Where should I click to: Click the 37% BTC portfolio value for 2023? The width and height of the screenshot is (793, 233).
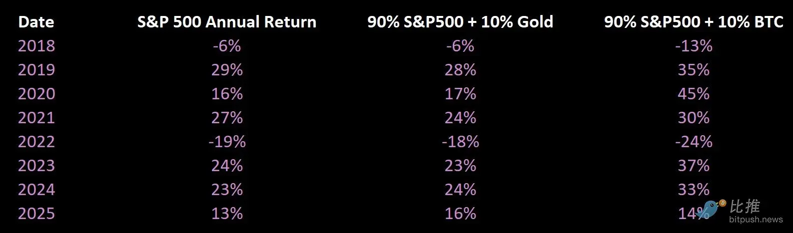(x=694, y=166)
